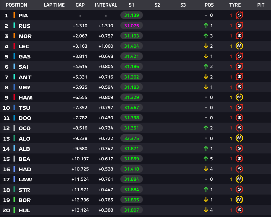Click the yellow down arrow for ANT
271x217 pixels.
206,77
